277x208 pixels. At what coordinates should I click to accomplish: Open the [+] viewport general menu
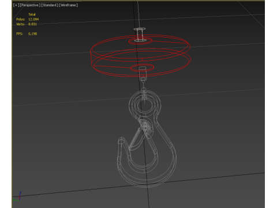(x=16, y=5)
